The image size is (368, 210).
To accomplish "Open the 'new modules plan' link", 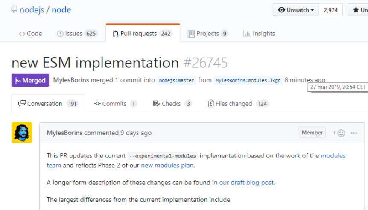I will [167, 166].
